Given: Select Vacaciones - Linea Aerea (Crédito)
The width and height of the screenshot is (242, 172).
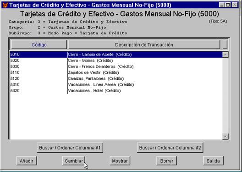Looking at the screenshot, I should pos(101,84).
